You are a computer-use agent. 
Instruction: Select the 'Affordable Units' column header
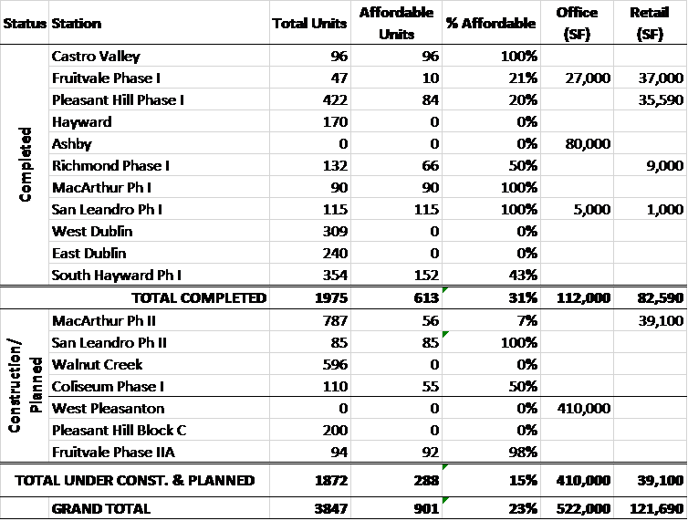pos(397,23)
